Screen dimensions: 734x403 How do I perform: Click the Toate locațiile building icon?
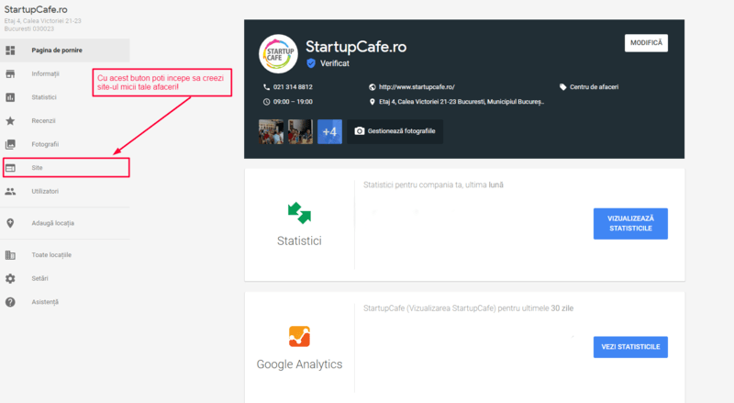tap(10, 255)
